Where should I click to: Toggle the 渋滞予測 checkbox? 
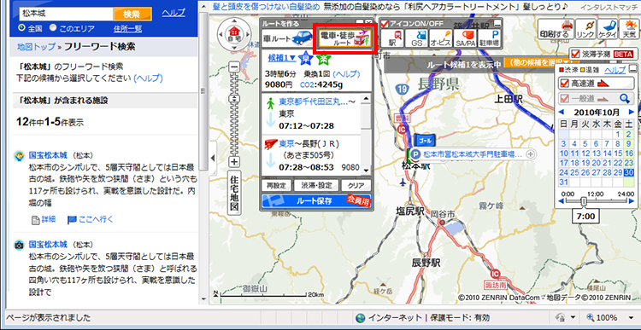pos(575,54)
